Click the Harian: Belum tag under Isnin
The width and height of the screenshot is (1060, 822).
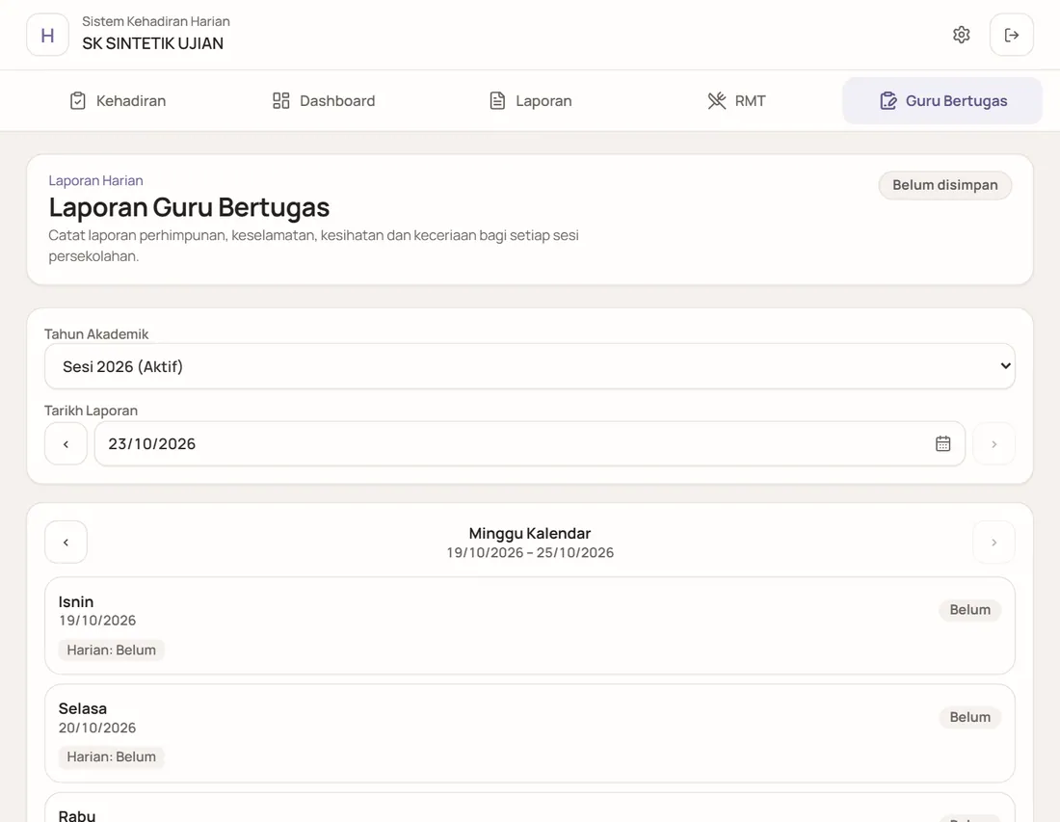[x=112, y=650]
